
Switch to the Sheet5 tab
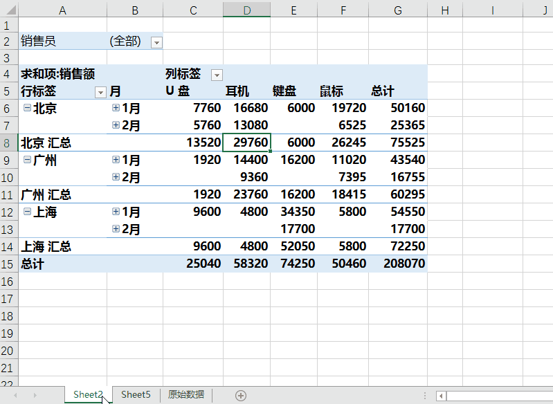[x=136, y=394]
